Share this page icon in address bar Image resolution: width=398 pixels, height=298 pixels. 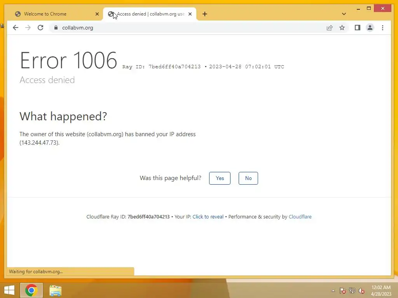[330, 28]
